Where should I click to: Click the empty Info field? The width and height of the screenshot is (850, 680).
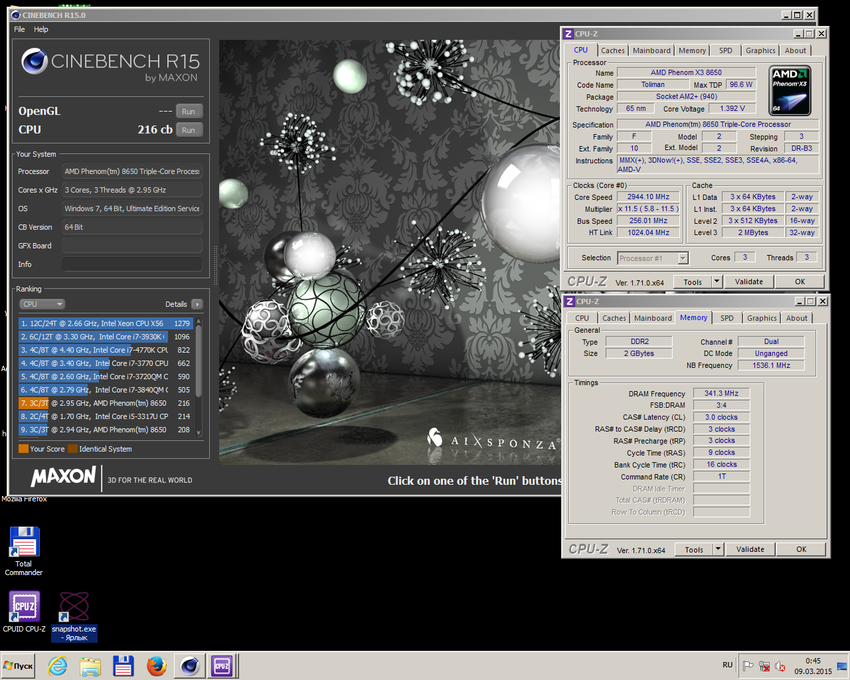(x=132, y=264)
